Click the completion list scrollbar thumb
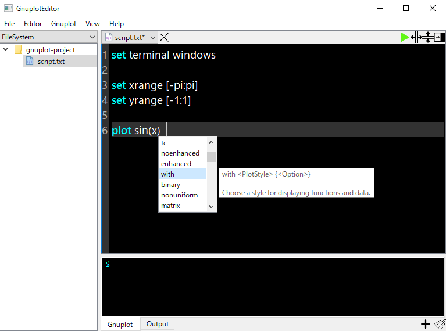Image resolution: width=446 pixels, height=331 pixels. (211, 157)
